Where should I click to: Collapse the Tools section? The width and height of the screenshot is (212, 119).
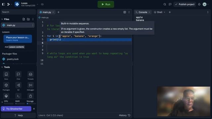click(2, 67)
